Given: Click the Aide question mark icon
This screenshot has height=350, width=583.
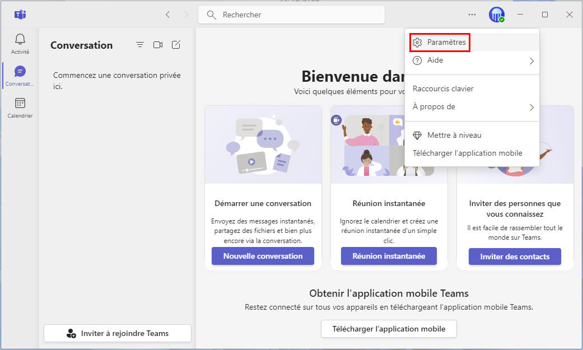Looking at the screenshot, I should click(417, 60).
